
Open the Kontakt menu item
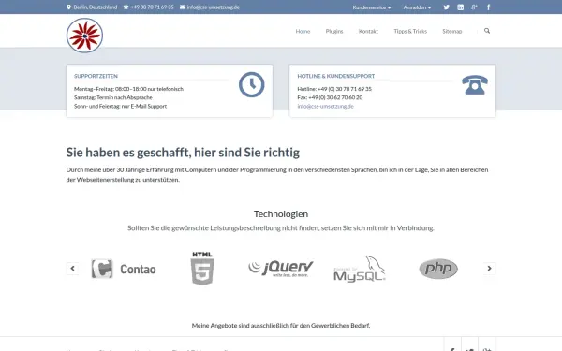coord(368,32)
